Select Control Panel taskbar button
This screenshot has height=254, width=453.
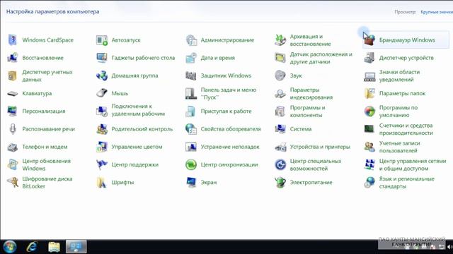click(x=76, y=247)
